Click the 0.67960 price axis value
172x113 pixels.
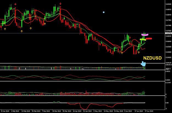[168, 20]
